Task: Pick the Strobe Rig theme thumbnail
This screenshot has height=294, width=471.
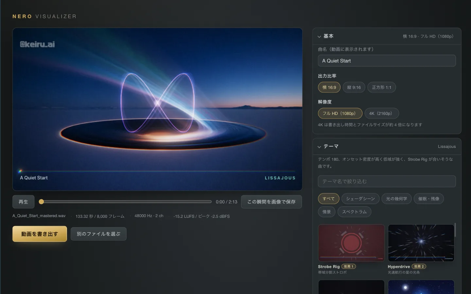Action: point(351,243)
